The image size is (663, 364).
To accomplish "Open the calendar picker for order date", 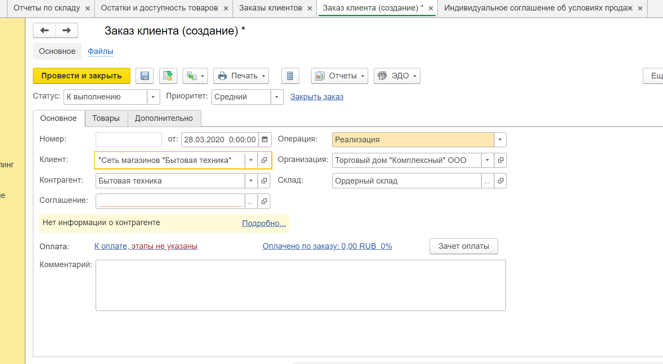I will coord(265,140).
